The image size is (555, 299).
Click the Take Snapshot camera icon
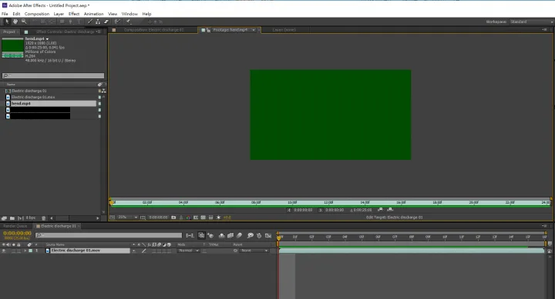coord(173,218)
